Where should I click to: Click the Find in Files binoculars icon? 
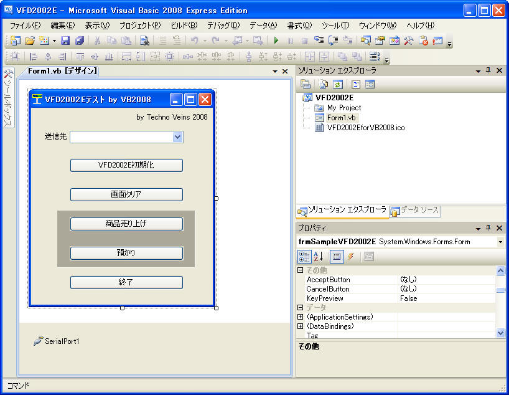point(144,40)
